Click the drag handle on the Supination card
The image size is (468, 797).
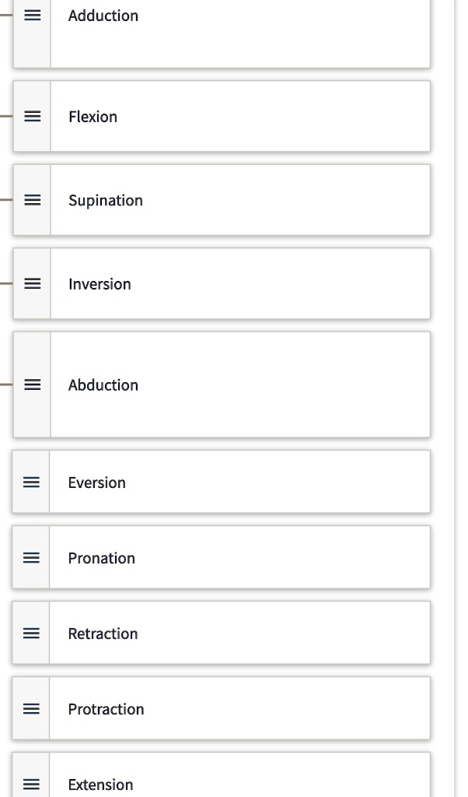point(32,200)
